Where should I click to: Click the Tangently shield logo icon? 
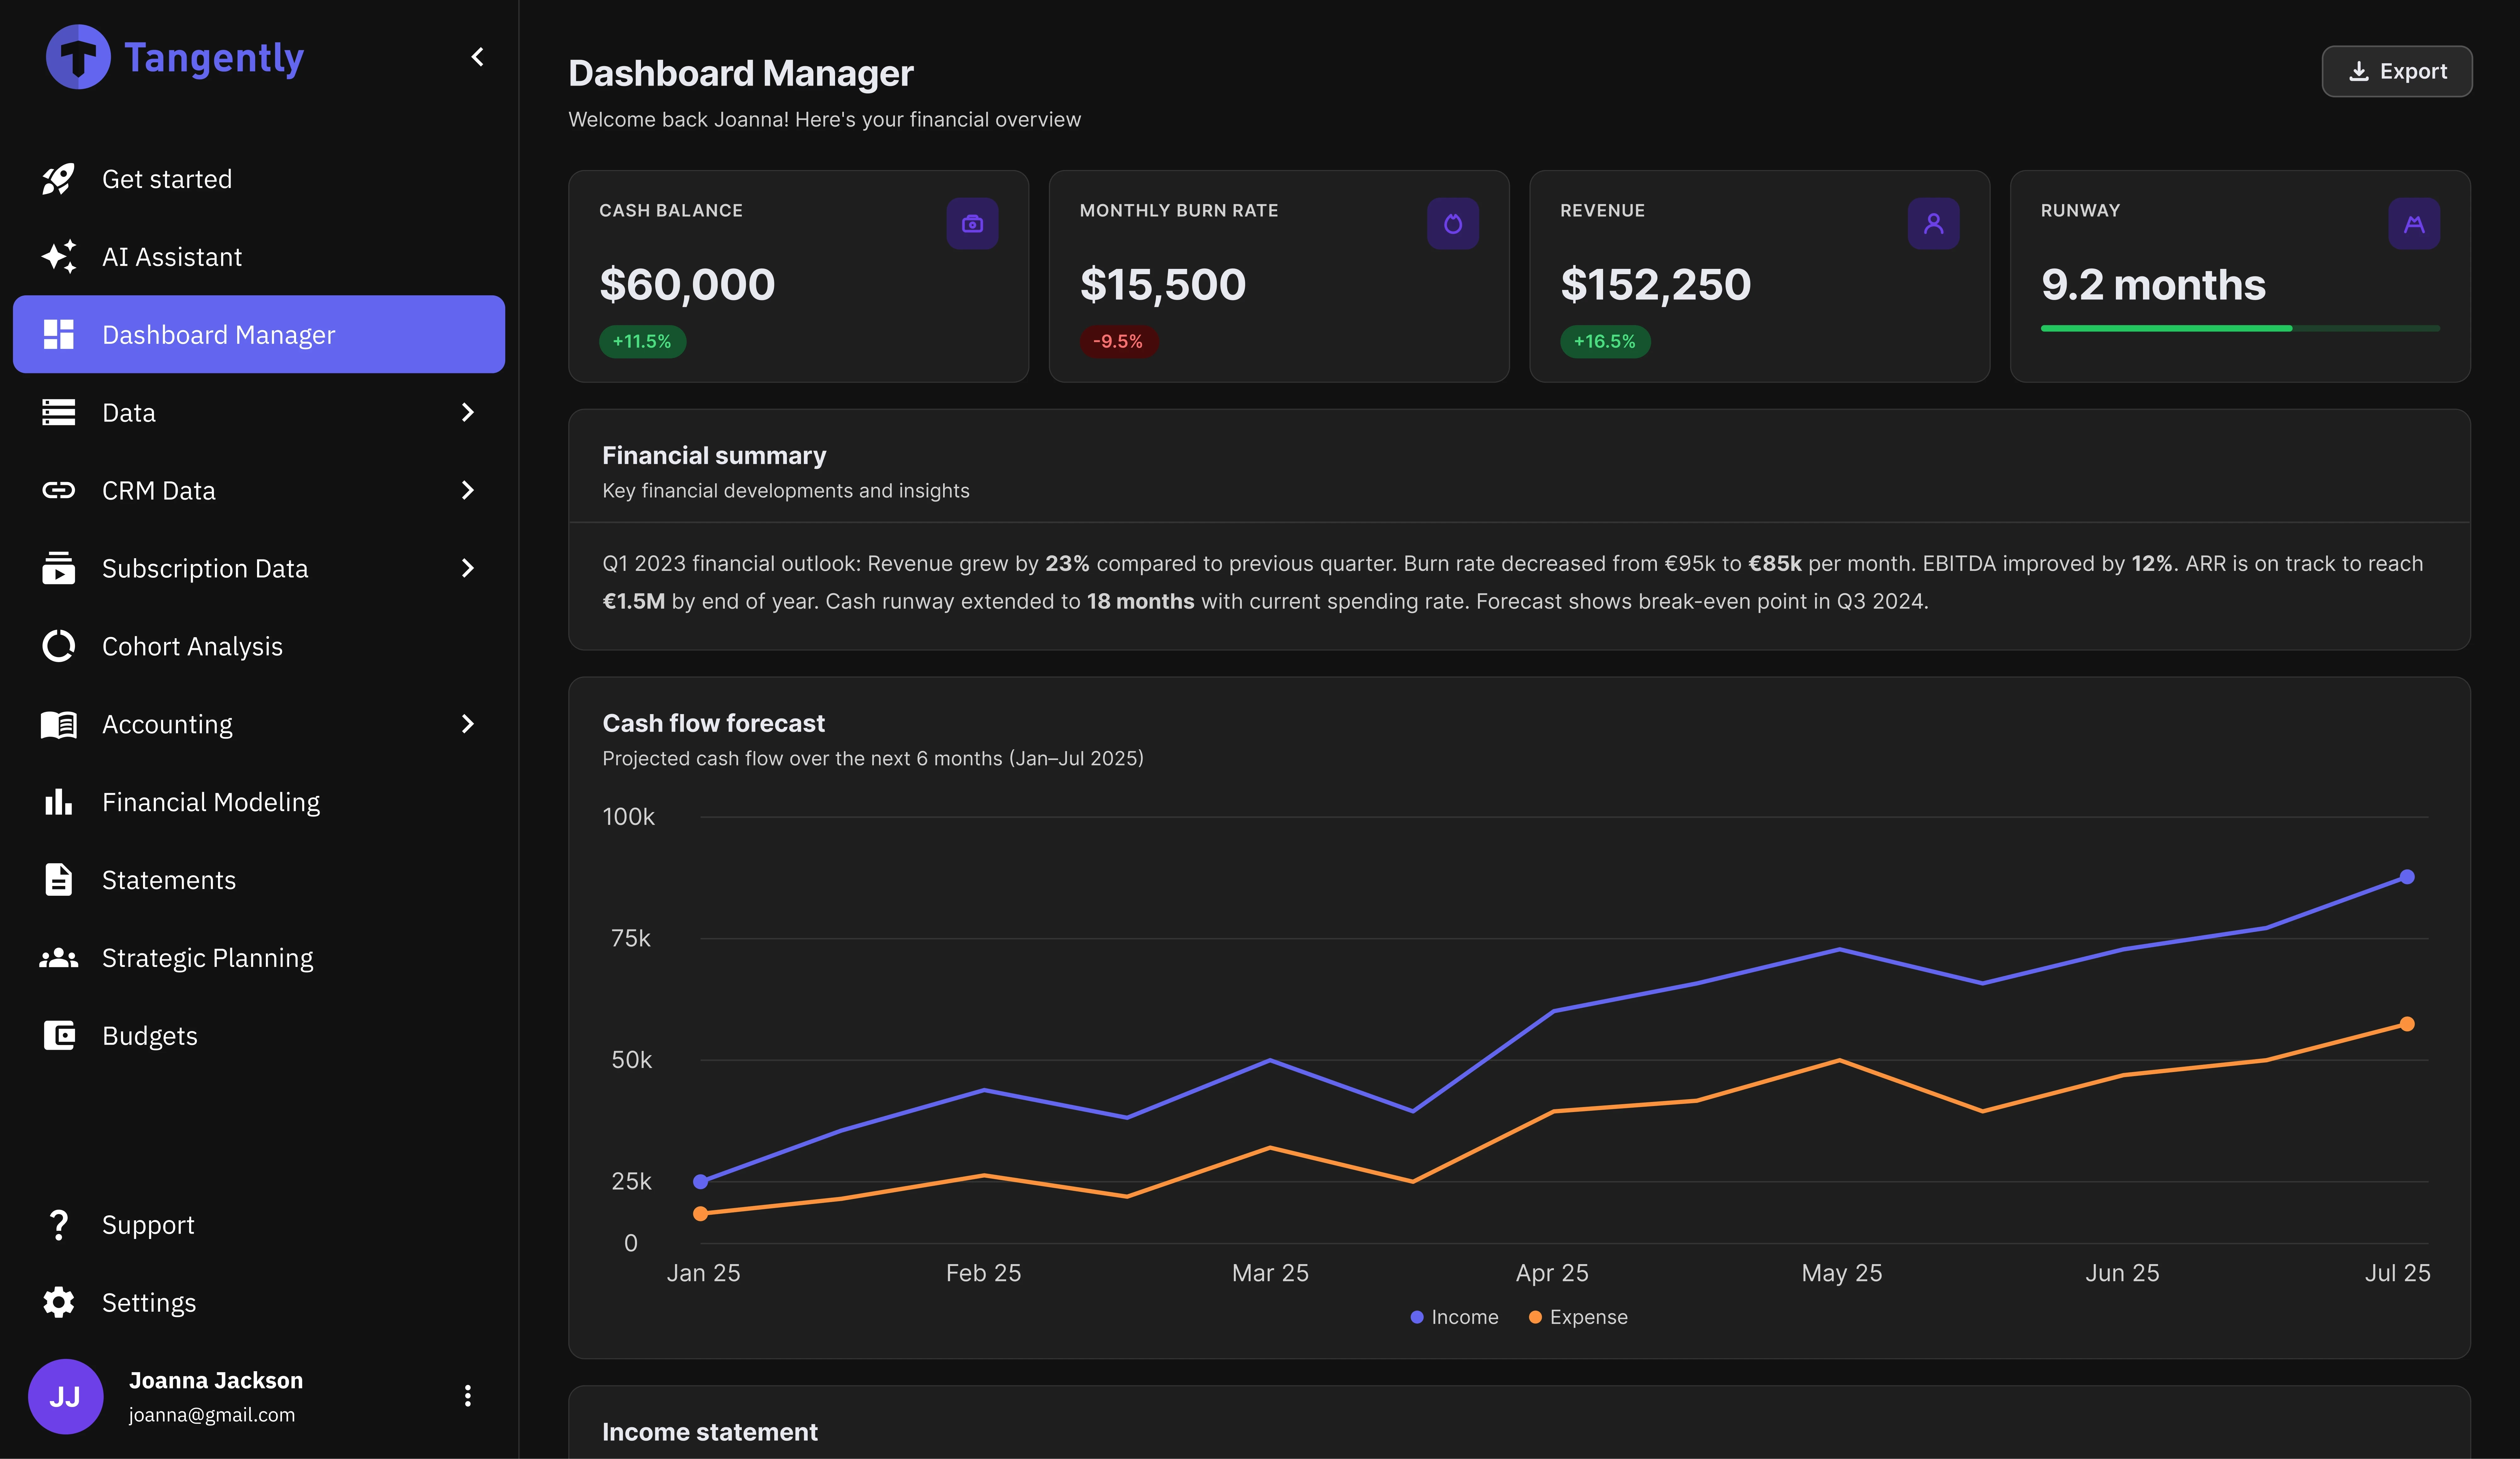coord(78,57)
